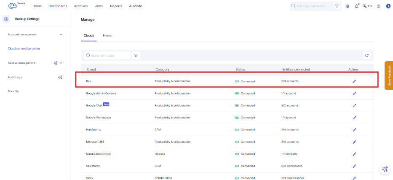Click QuickBooks' 1/1 company value

pos(289,154)
